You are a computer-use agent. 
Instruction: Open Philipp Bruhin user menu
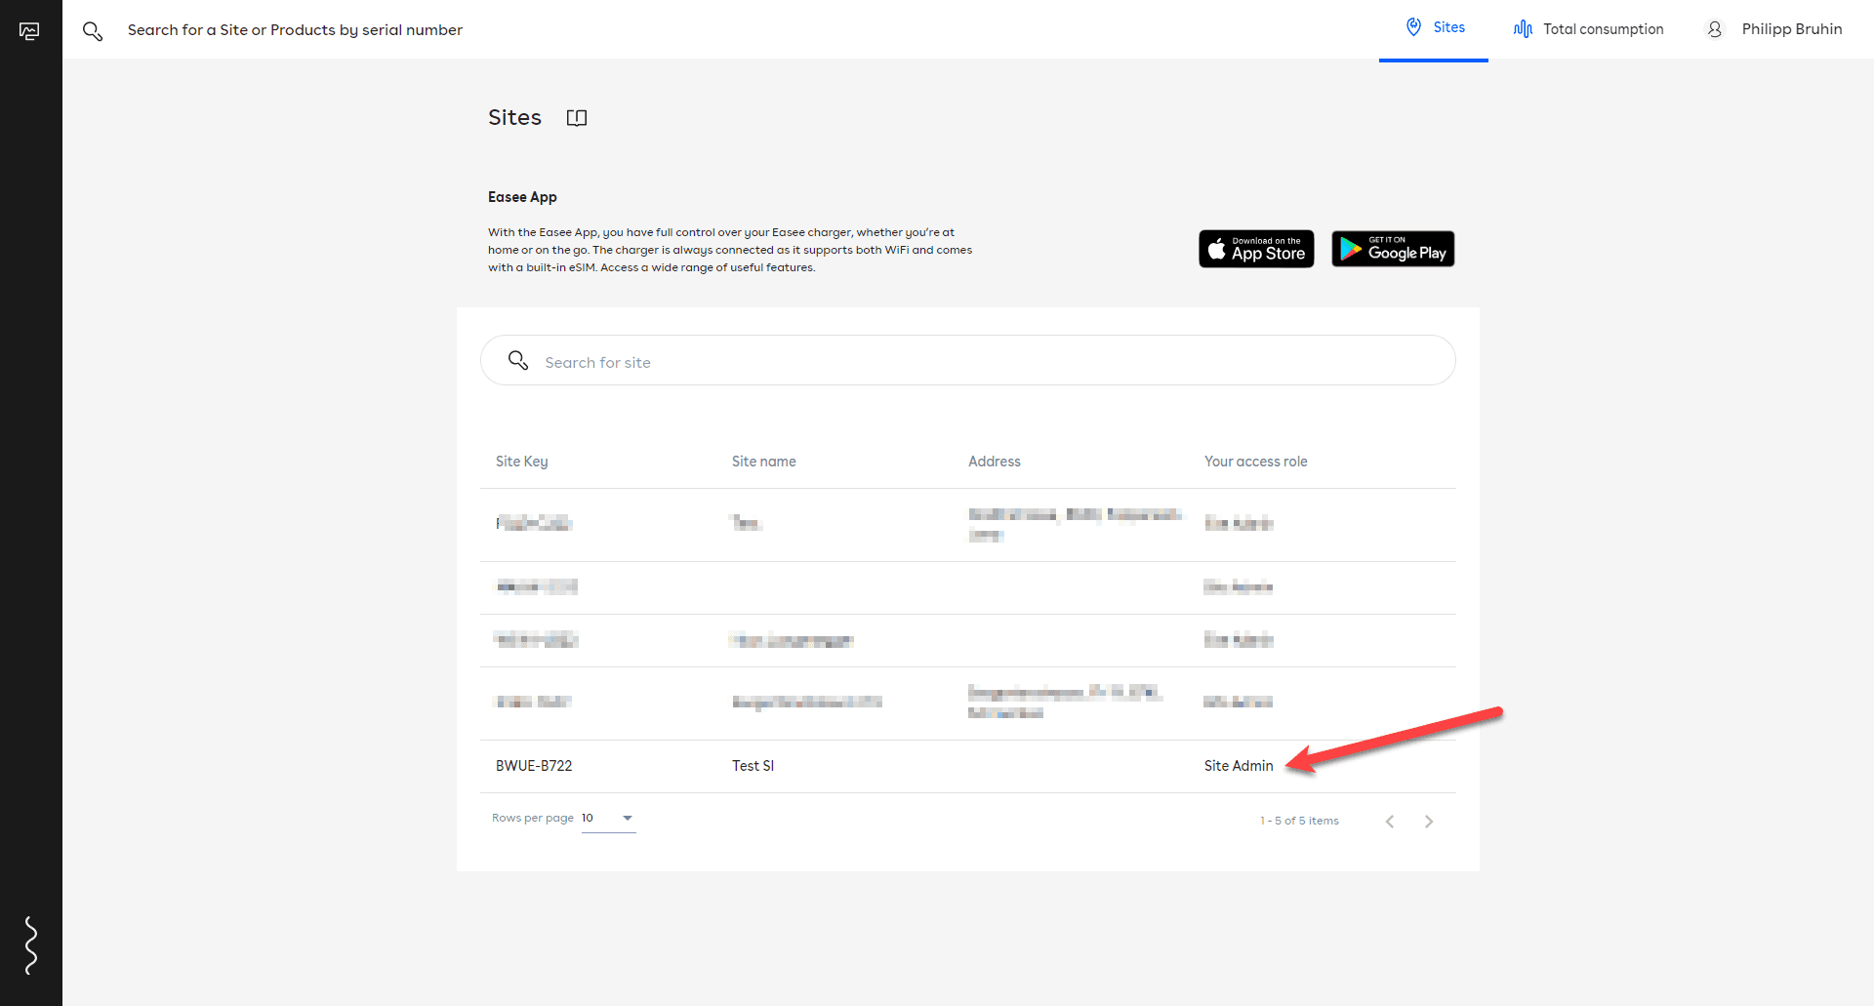(1773, 29)
